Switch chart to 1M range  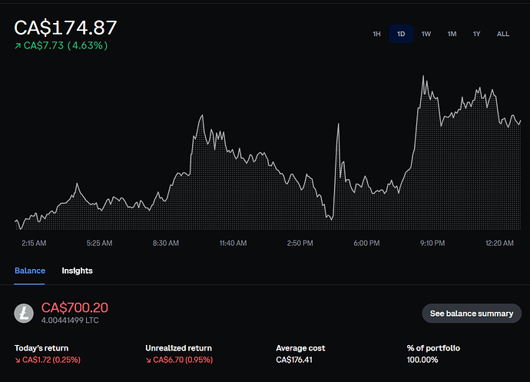click(x=452, y=34)
